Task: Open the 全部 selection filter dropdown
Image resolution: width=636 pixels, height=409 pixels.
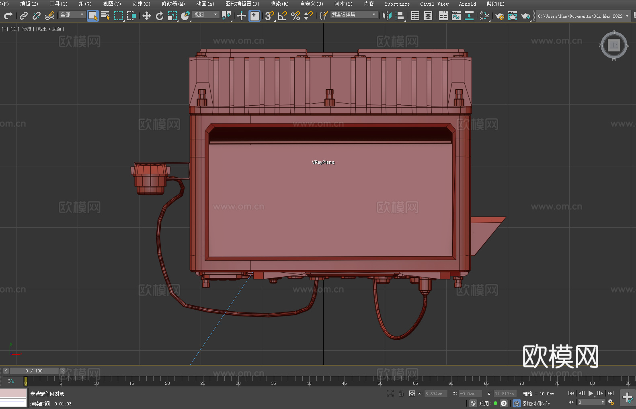Action: click(x=72, y=15)
